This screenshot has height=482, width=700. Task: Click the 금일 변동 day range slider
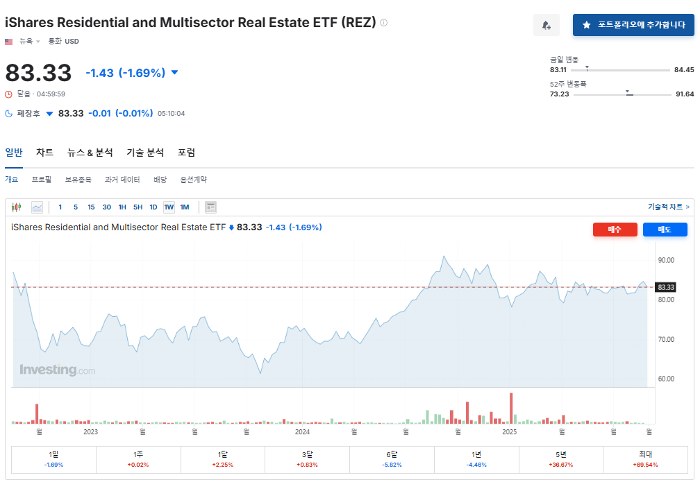point(621,69)
